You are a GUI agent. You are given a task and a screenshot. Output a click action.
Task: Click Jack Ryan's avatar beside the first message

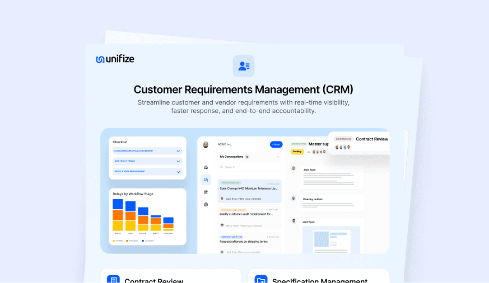[294, 168]
